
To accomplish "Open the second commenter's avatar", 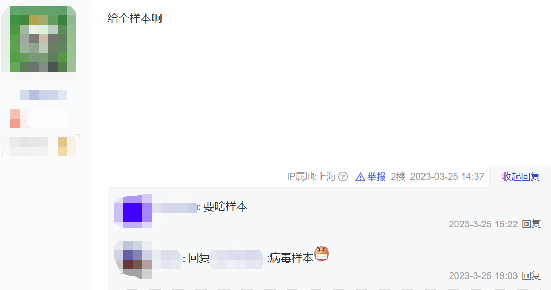I will pyautogui.click(x=133, y=260).
